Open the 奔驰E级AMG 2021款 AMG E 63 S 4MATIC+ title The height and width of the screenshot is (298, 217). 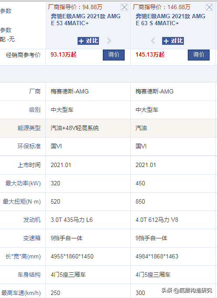click(170, 20)
